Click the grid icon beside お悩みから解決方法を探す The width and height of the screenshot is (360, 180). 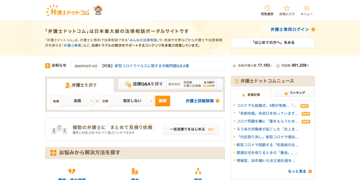[x=53, y=153]
